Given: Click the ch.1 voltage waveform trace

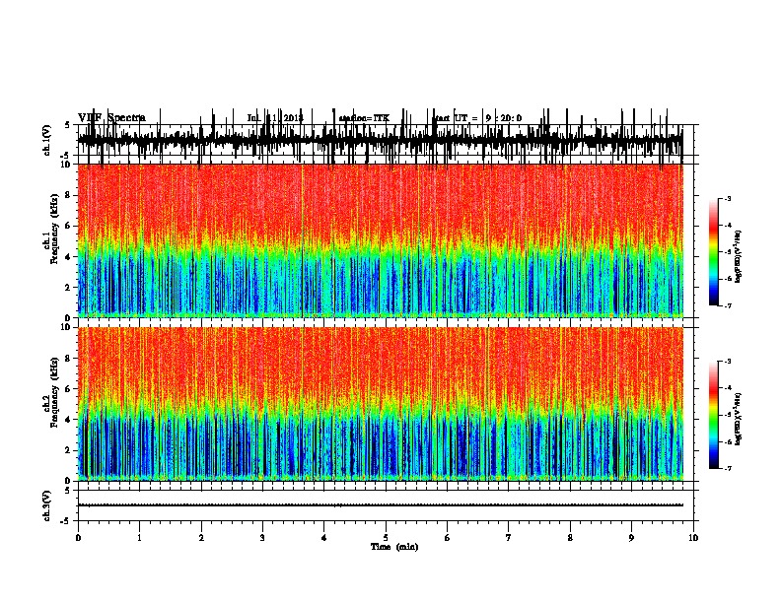Looking at the screenshot, I should click(x=381, y=139).
